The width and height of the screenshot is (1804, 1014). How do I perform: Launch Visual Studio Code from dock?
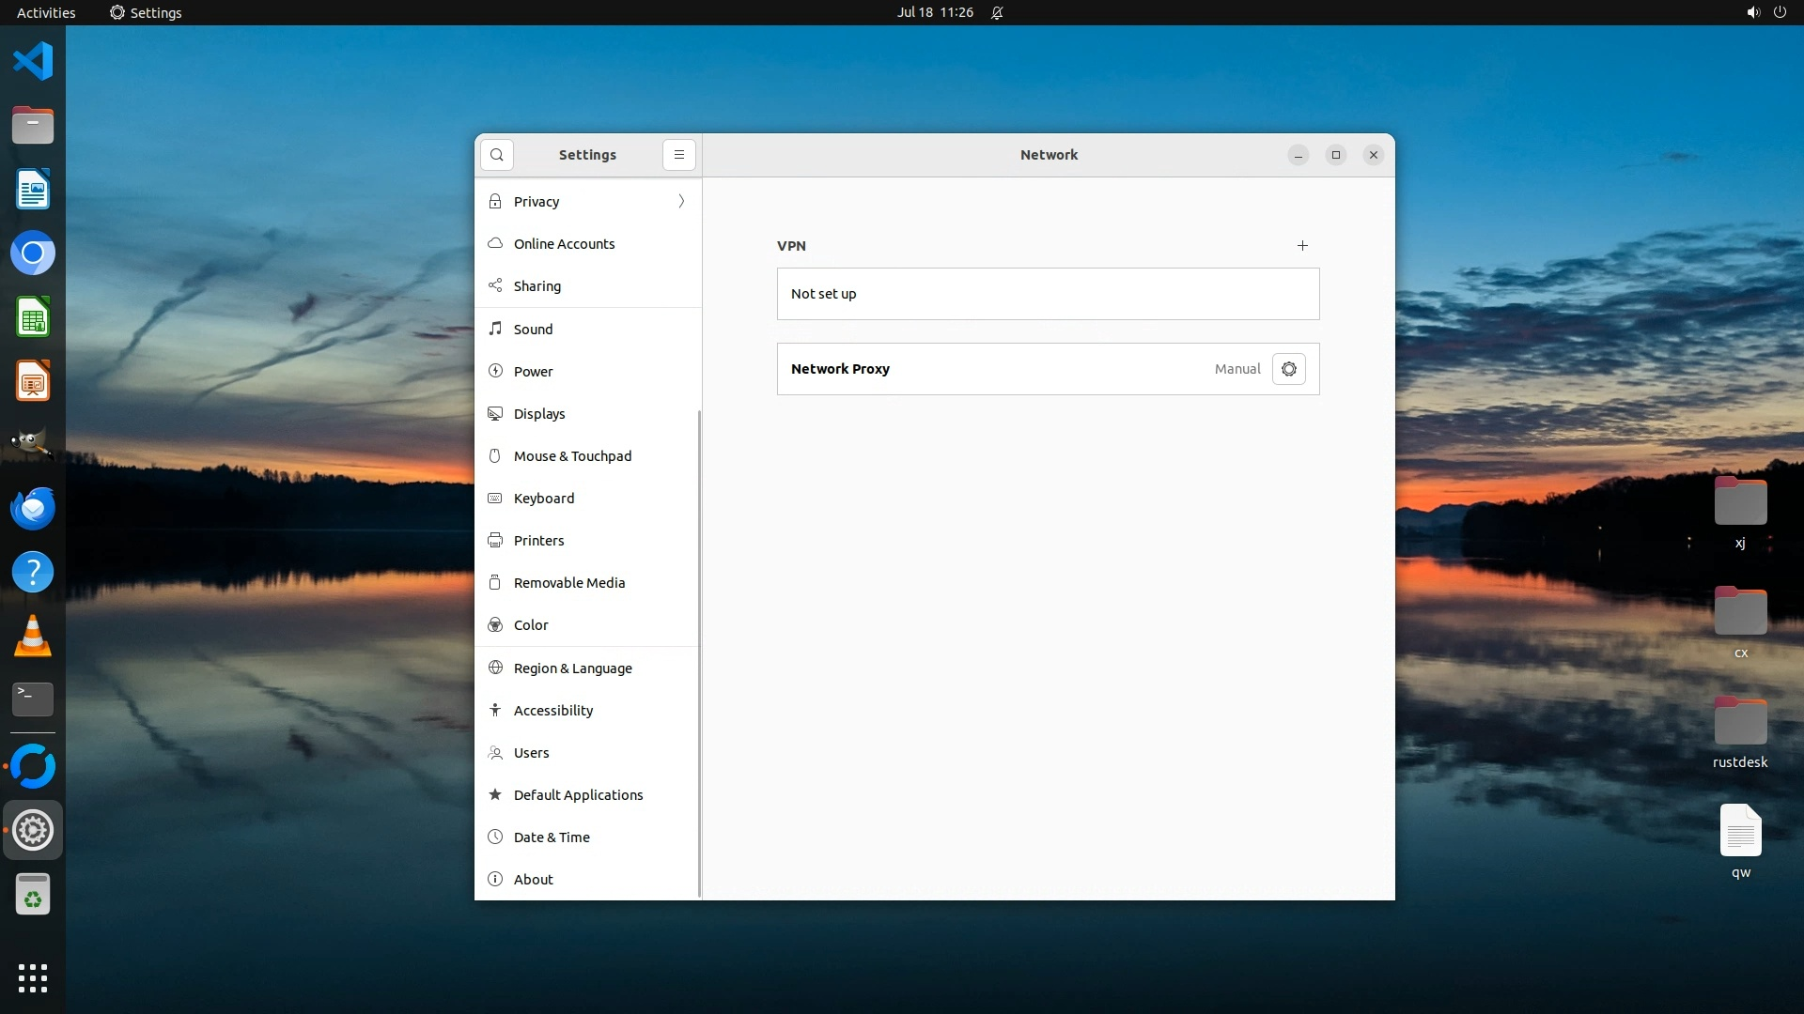pyautogui.click(x=33, y=62)
